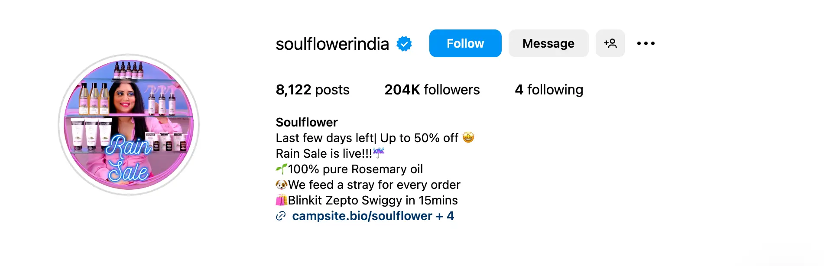Open the 4 following list
The height and width of the screenshot is (266, 824).
click(548, 90)
